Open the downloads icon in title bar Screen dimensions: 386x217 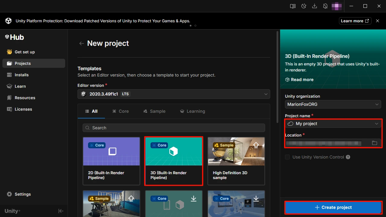315,6
